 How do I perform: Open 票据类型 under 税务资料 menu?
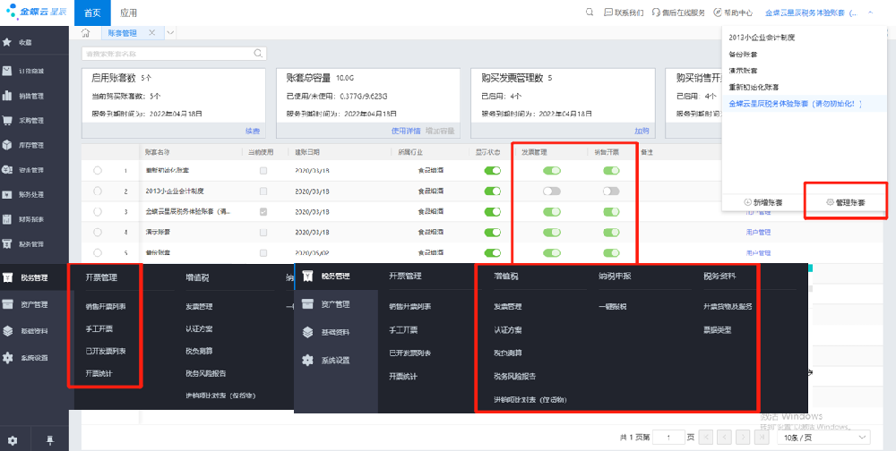click(717, 329)
